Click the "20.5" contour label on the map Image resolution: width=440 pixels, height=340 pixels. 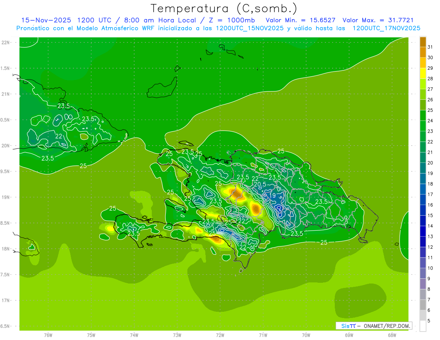[260, 184]
